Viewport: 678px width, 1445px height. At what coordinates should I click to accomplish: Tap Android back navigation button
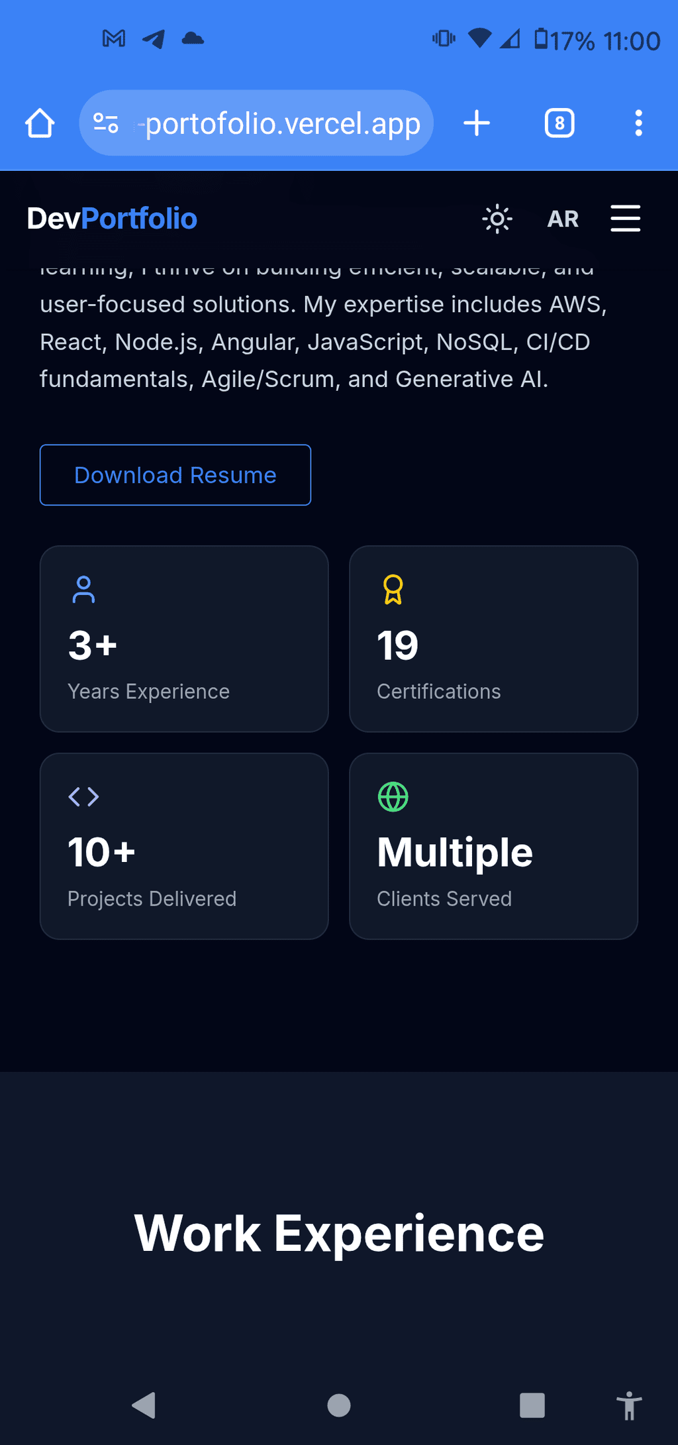[144, 1405]
